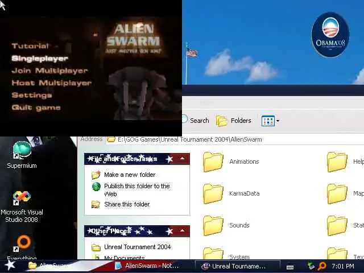The image size is (364, 273).
Task: Click the Share this folder icon
Action: click(x=96, y=204)
